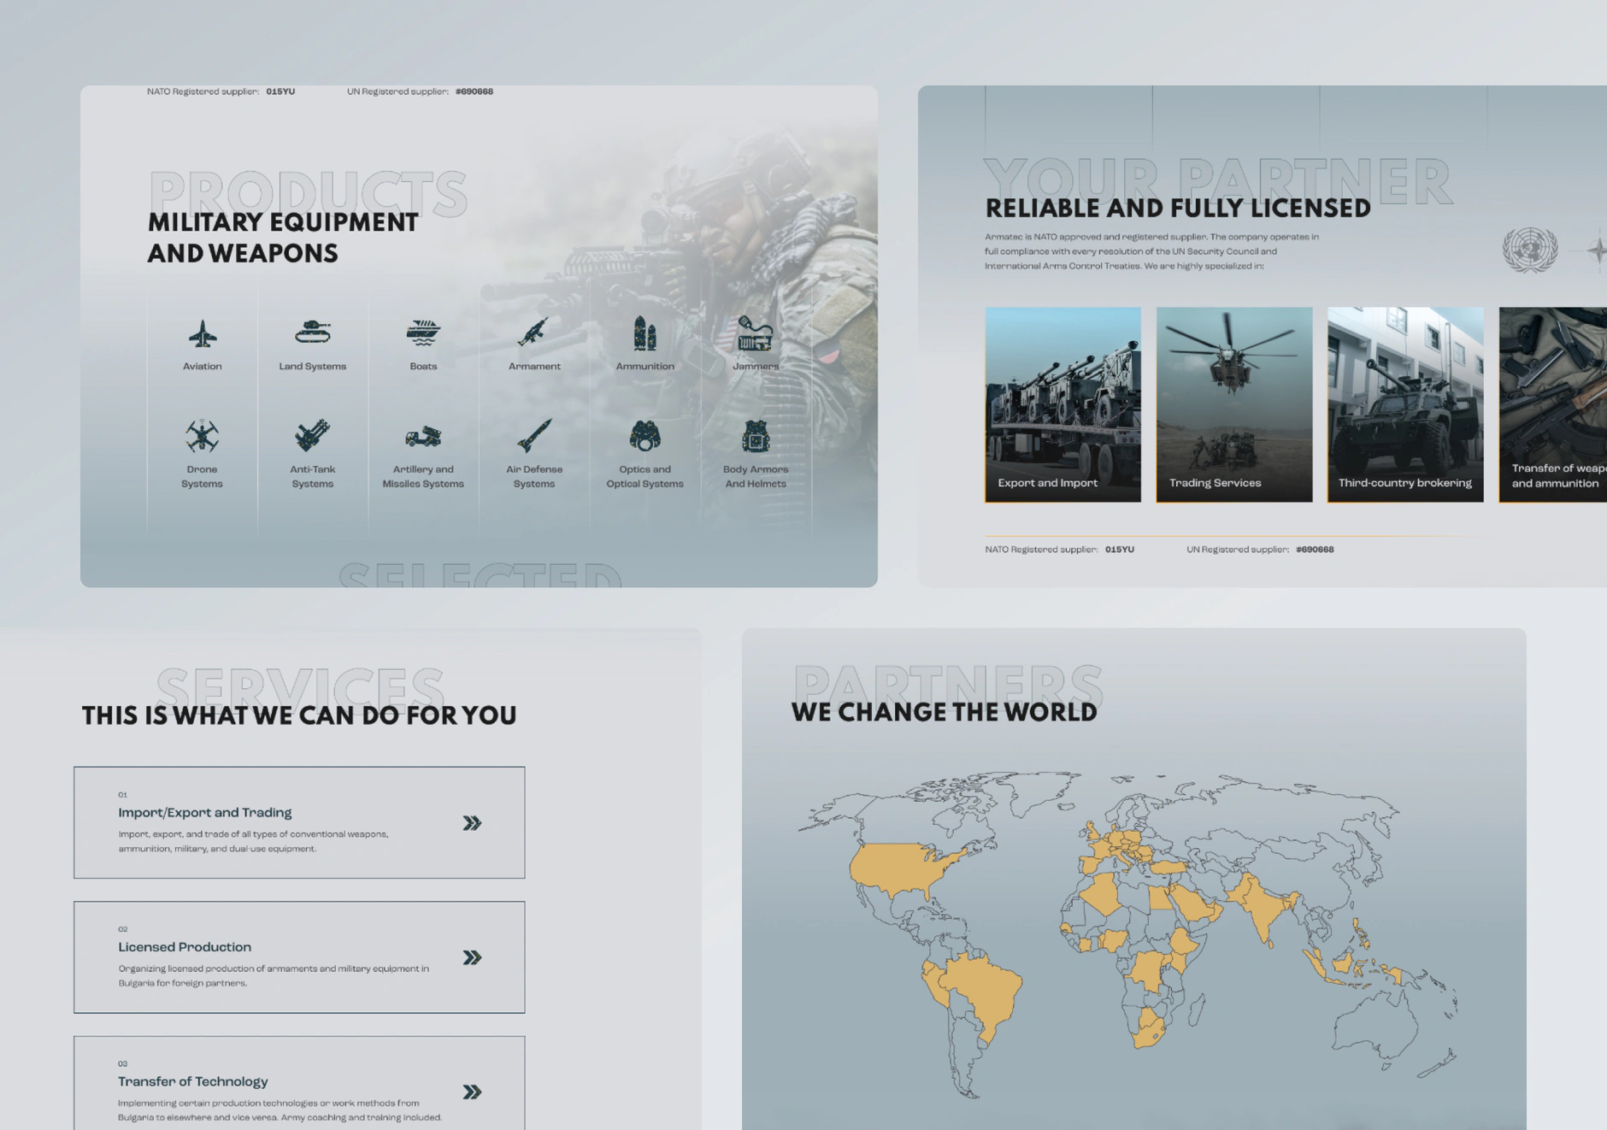Click the United Nations emblem icon

(x=1530, y=250)
